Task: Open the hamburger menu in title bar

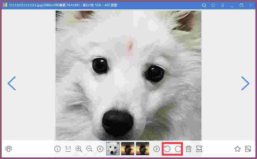Action: click(x=223, y=5)
